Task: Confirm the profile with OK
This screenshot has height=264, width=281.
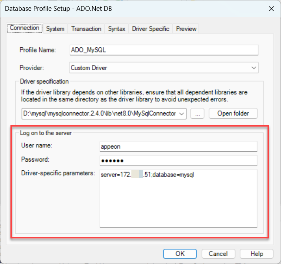Action: (180, 254)
